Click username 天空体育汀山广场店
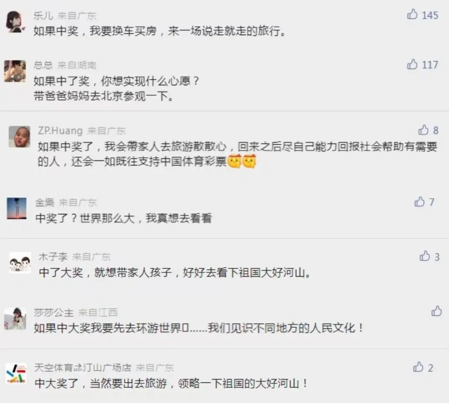The height and width of the screenshot is (403, 449). pos(82,368)
